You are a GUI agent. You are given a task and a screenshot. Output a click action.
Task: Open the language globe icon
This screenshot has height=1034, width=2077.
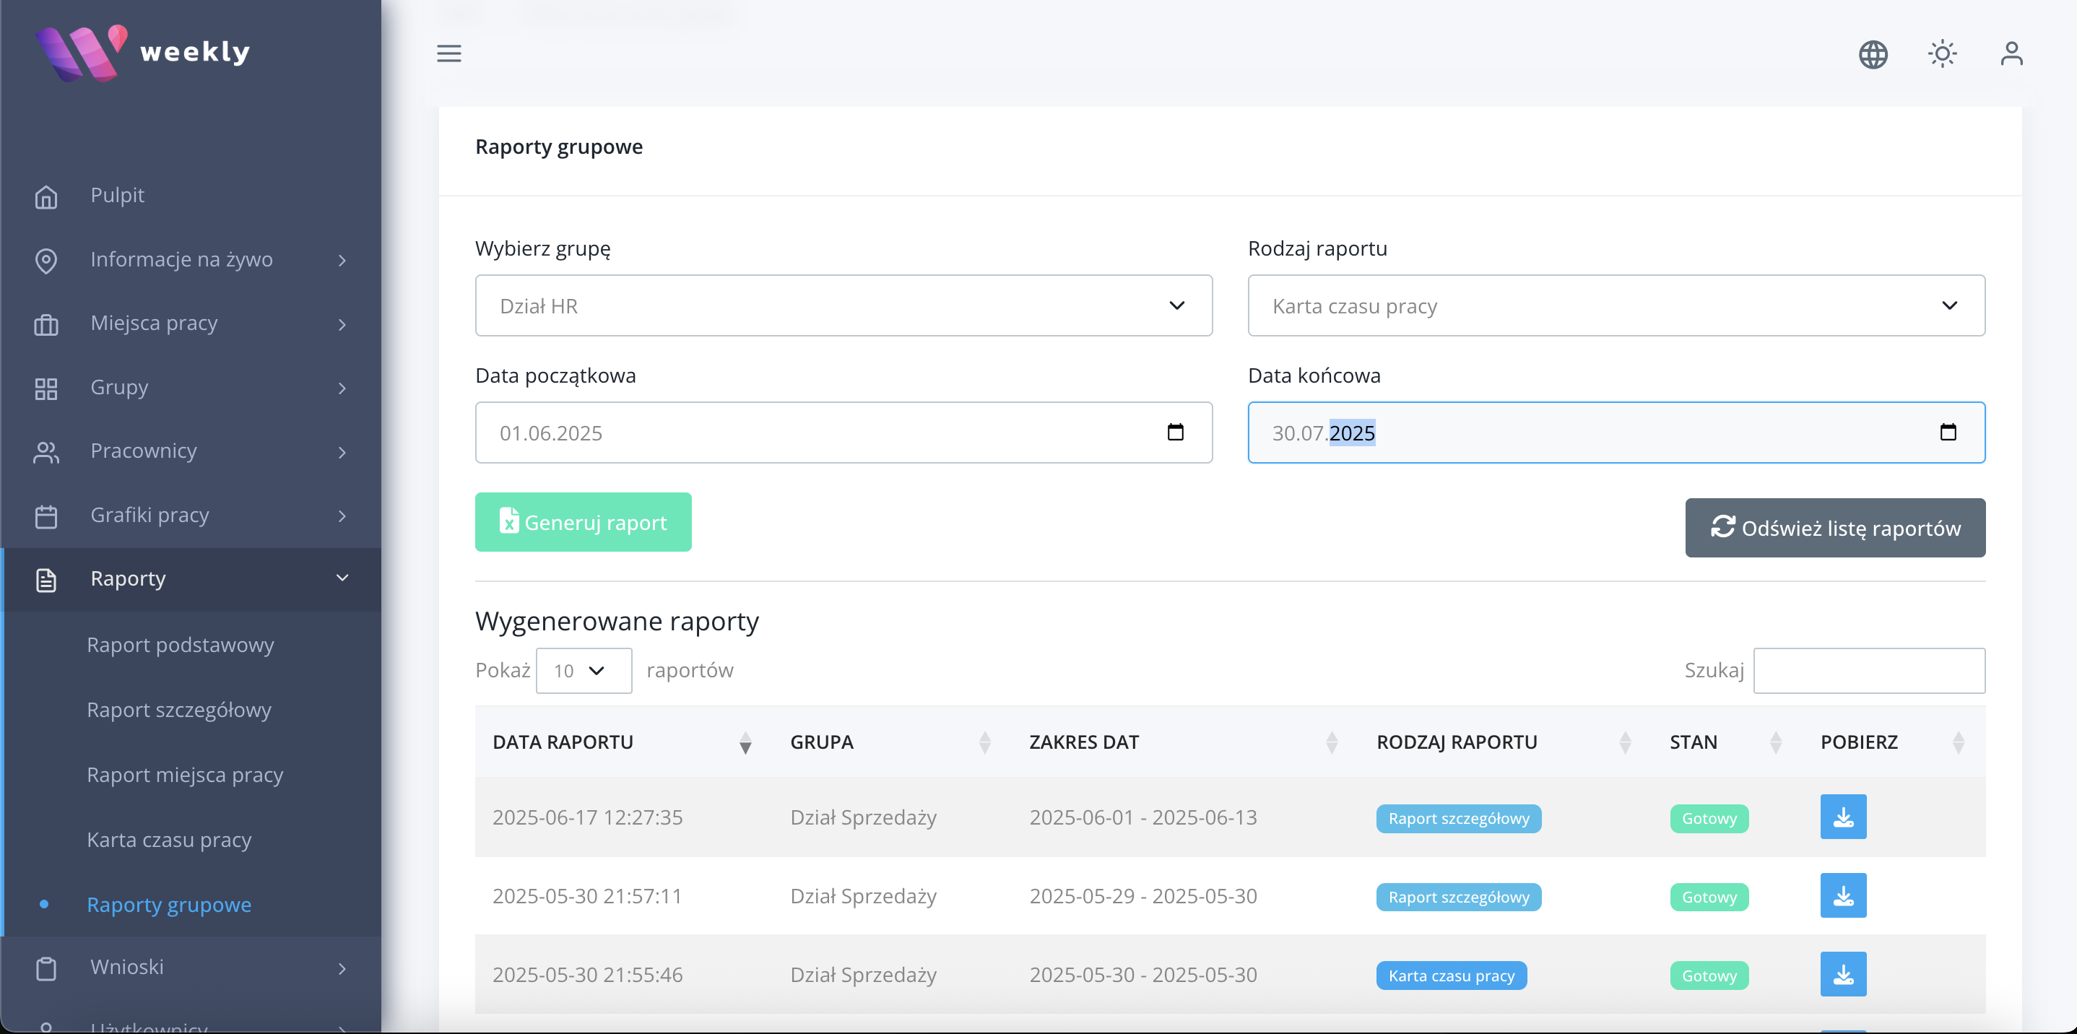[x=1872, y=54]
